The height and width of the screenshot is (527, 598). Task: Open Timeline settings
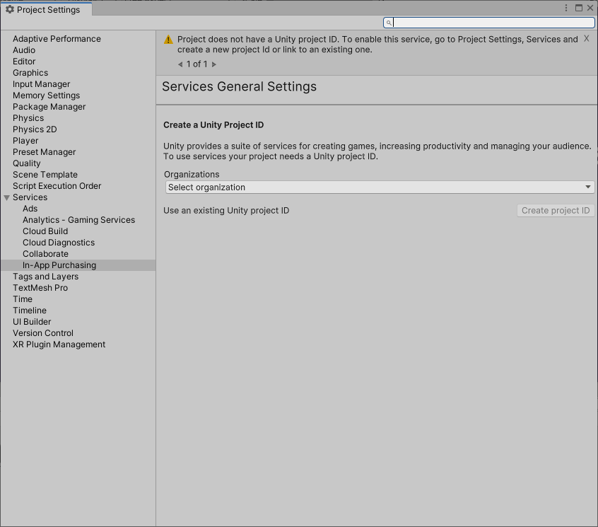[30, 311]
